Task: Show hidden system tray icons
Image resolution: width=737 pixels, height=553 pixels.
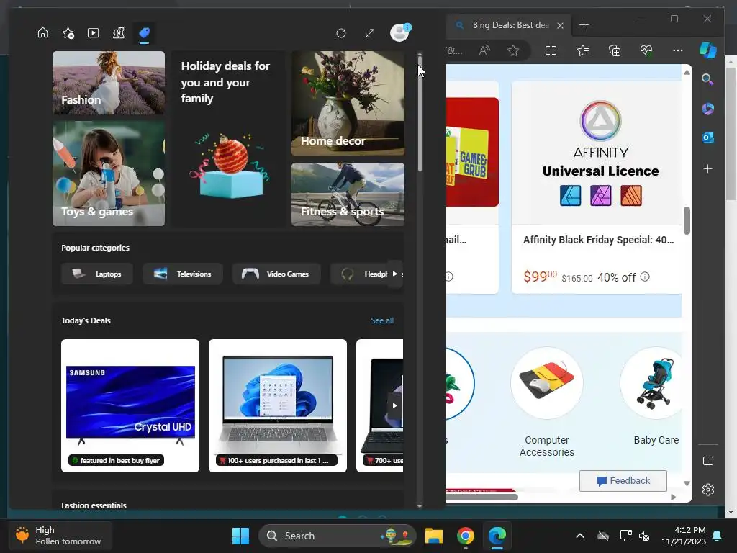Action: pos(580,536)
